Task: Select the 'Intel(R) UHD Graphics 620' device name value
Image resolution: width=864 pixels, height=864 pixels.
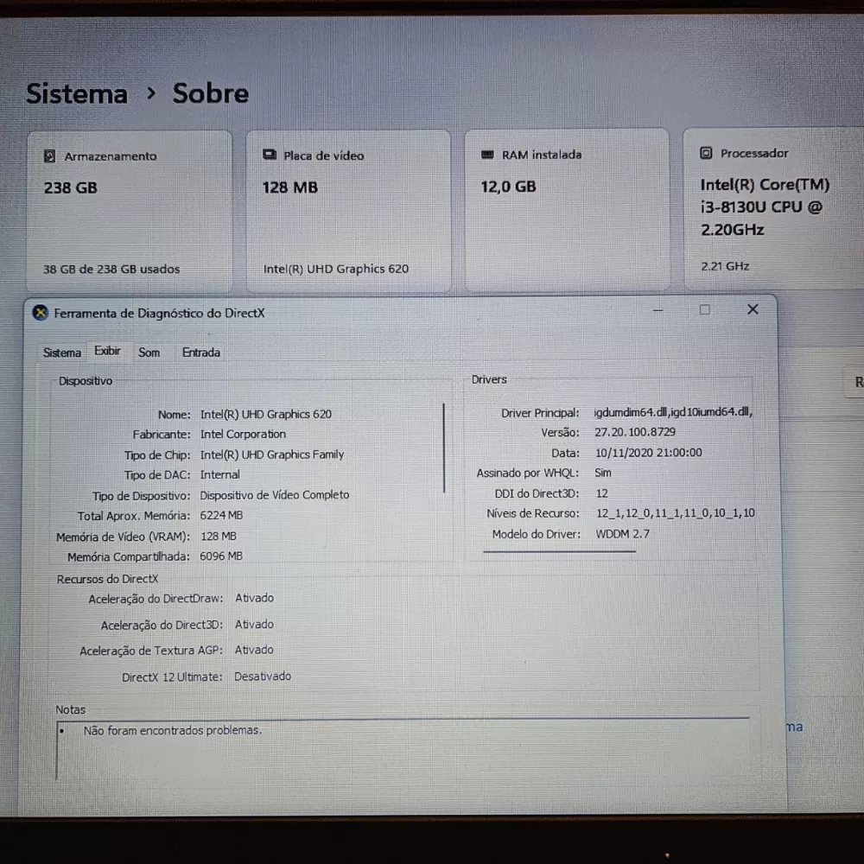Action: point(266,415)
